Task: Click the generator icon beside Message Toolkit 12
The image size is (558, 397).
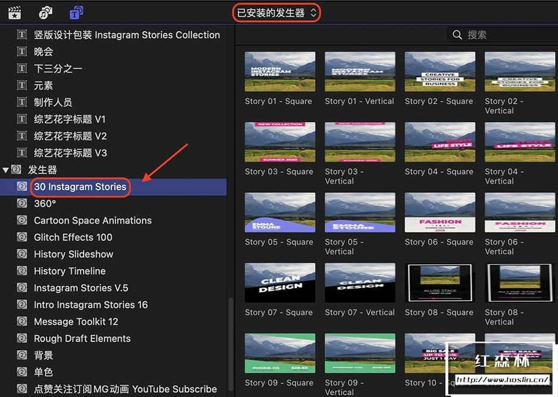Action: click(21, 321)
